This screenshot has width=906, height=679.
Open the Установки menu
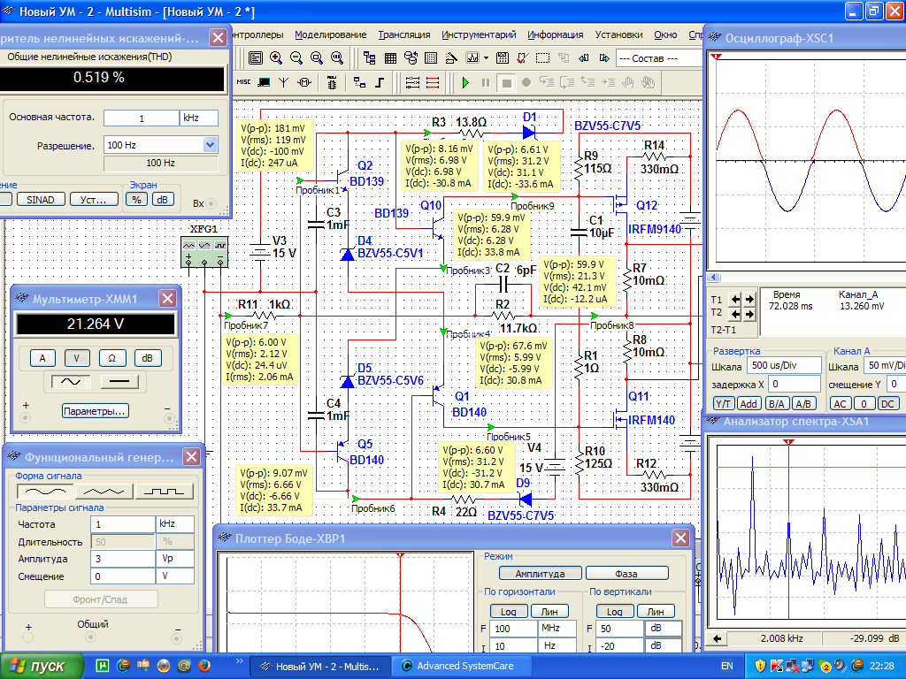(618, 34)
